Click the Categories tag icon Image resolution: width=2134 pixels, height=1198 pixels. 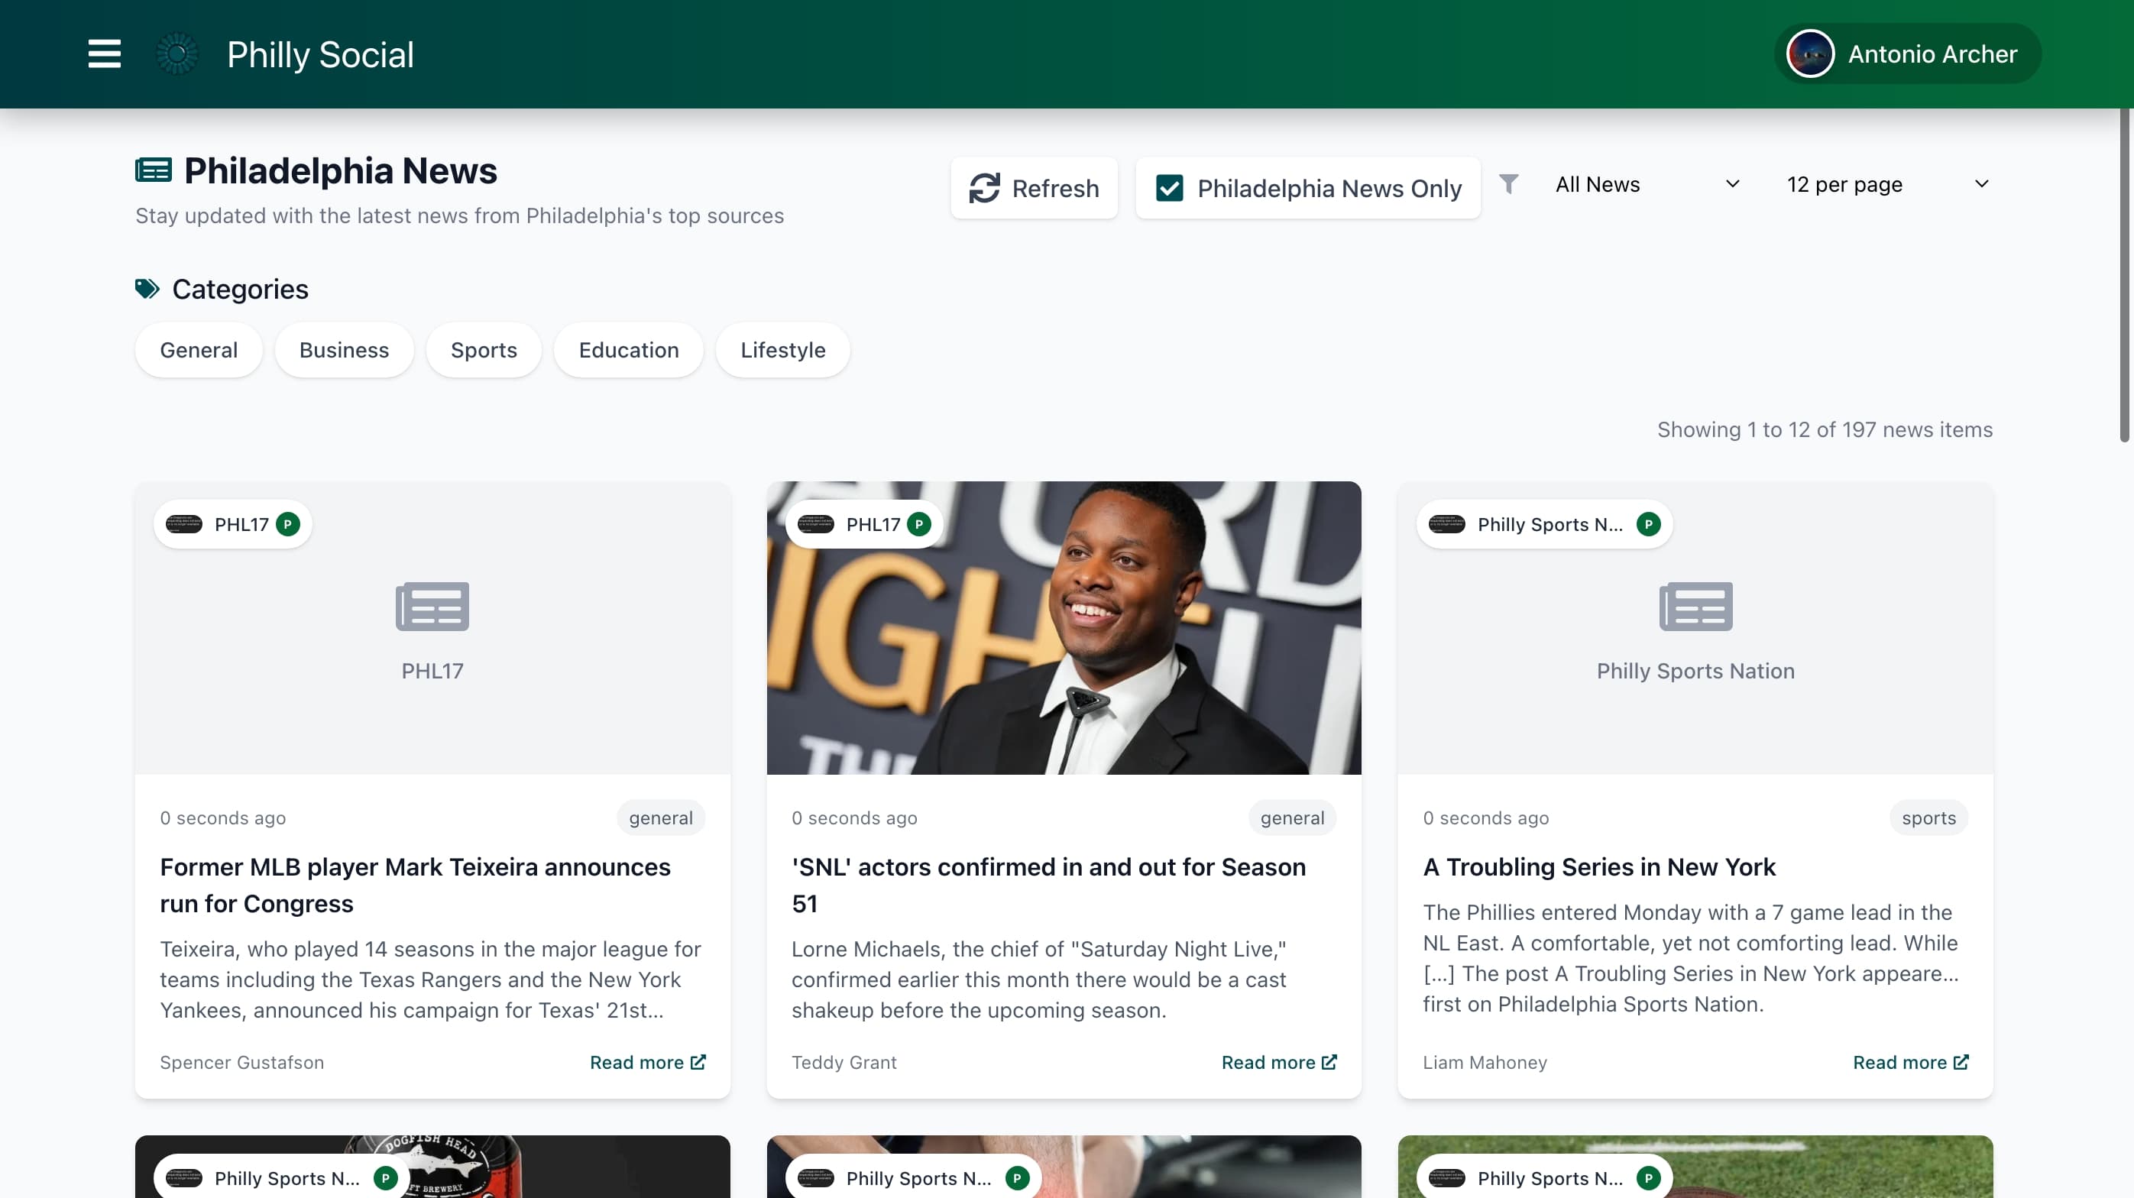(x=147, y=289)
